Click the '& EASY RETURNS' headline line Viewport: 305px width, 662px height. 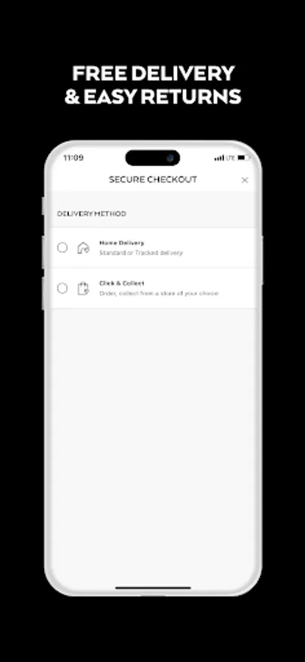153,96
